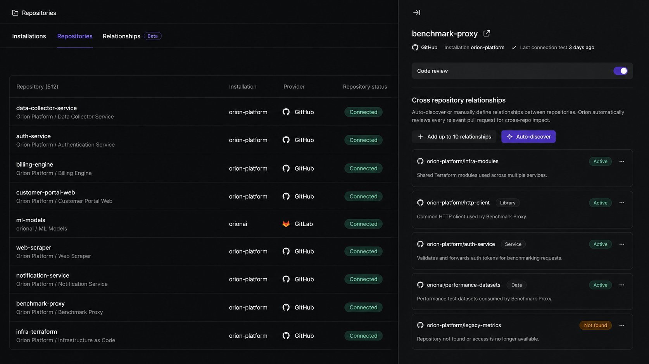
Task: Open more options for http-client relationship
Action: pos(622,203)
